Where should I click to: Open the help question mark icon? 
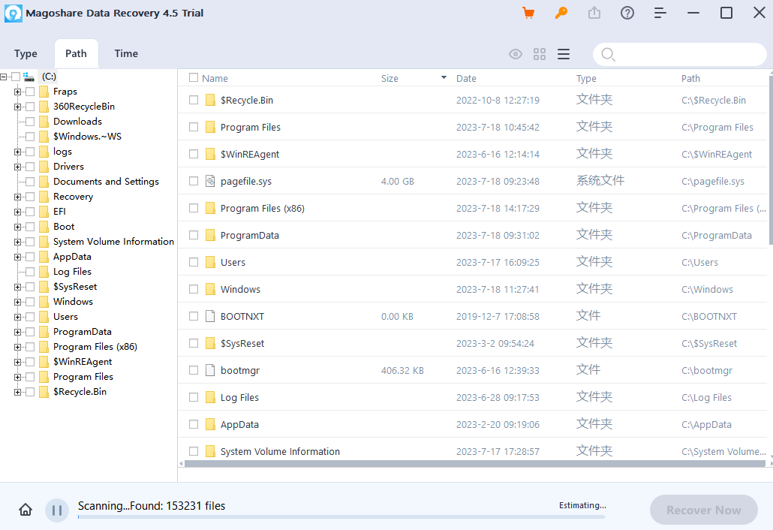point(627,13)
